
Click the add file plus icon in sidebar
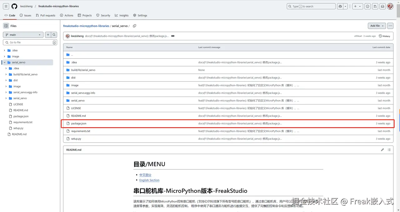(48, 35)
